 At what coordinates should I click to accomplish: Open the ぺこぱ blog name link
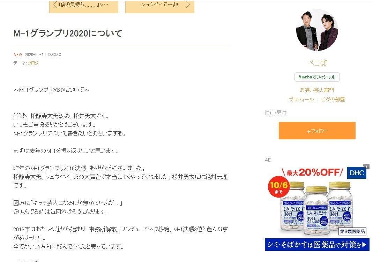[317, 63]
